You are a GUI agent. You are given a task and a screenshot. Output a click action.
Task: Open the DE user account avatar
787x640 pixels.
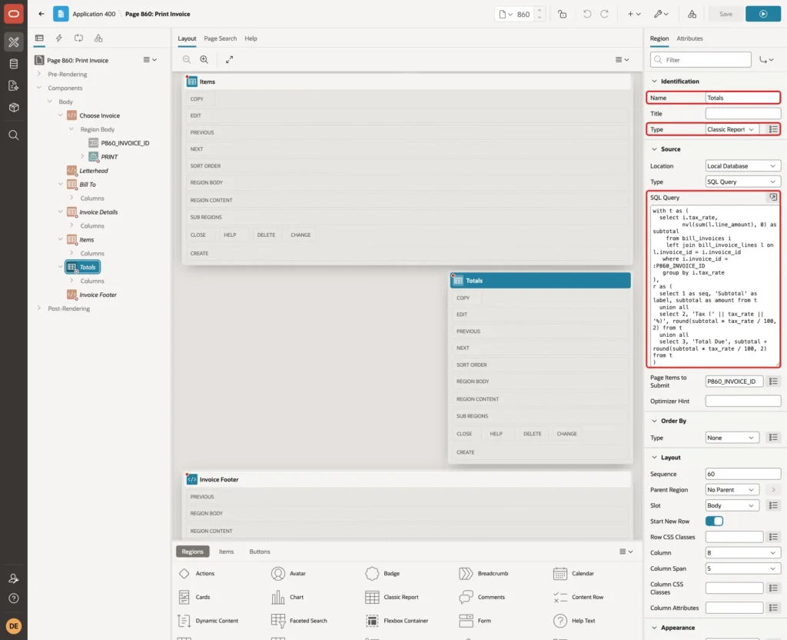click(14, 626)
